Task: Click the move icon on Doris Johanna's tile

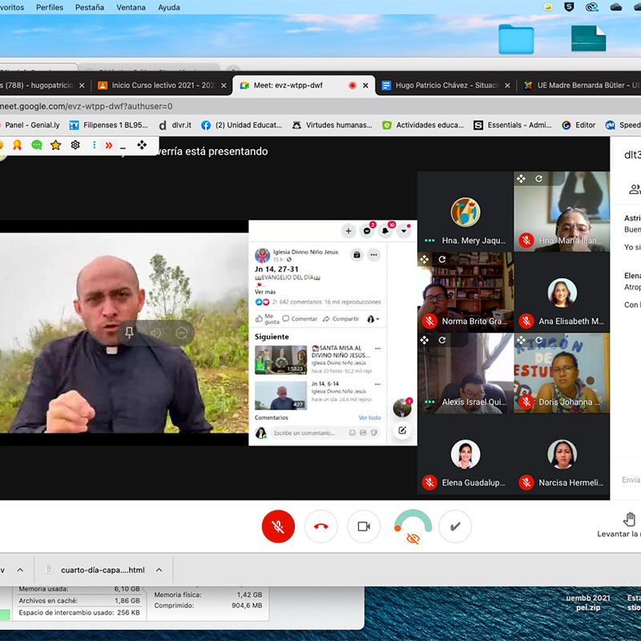Action: pyautogui.click(x=521, y=340)
